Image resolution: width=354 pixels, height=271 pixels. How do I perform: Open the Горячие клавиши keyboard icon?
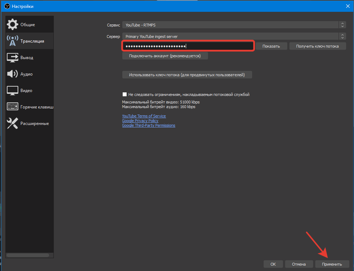[13, 107]
